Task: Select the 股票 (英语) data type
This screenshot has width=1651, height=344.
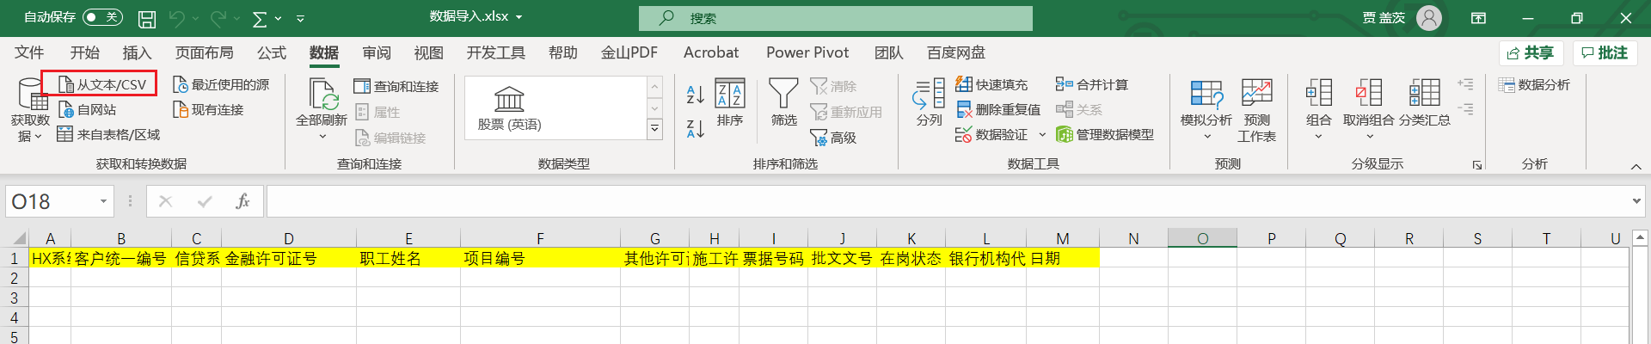Action: click(509, 108)
